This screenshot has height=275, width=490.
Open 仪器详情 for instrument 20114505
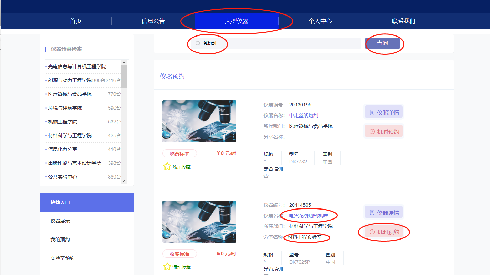[383, 213]
